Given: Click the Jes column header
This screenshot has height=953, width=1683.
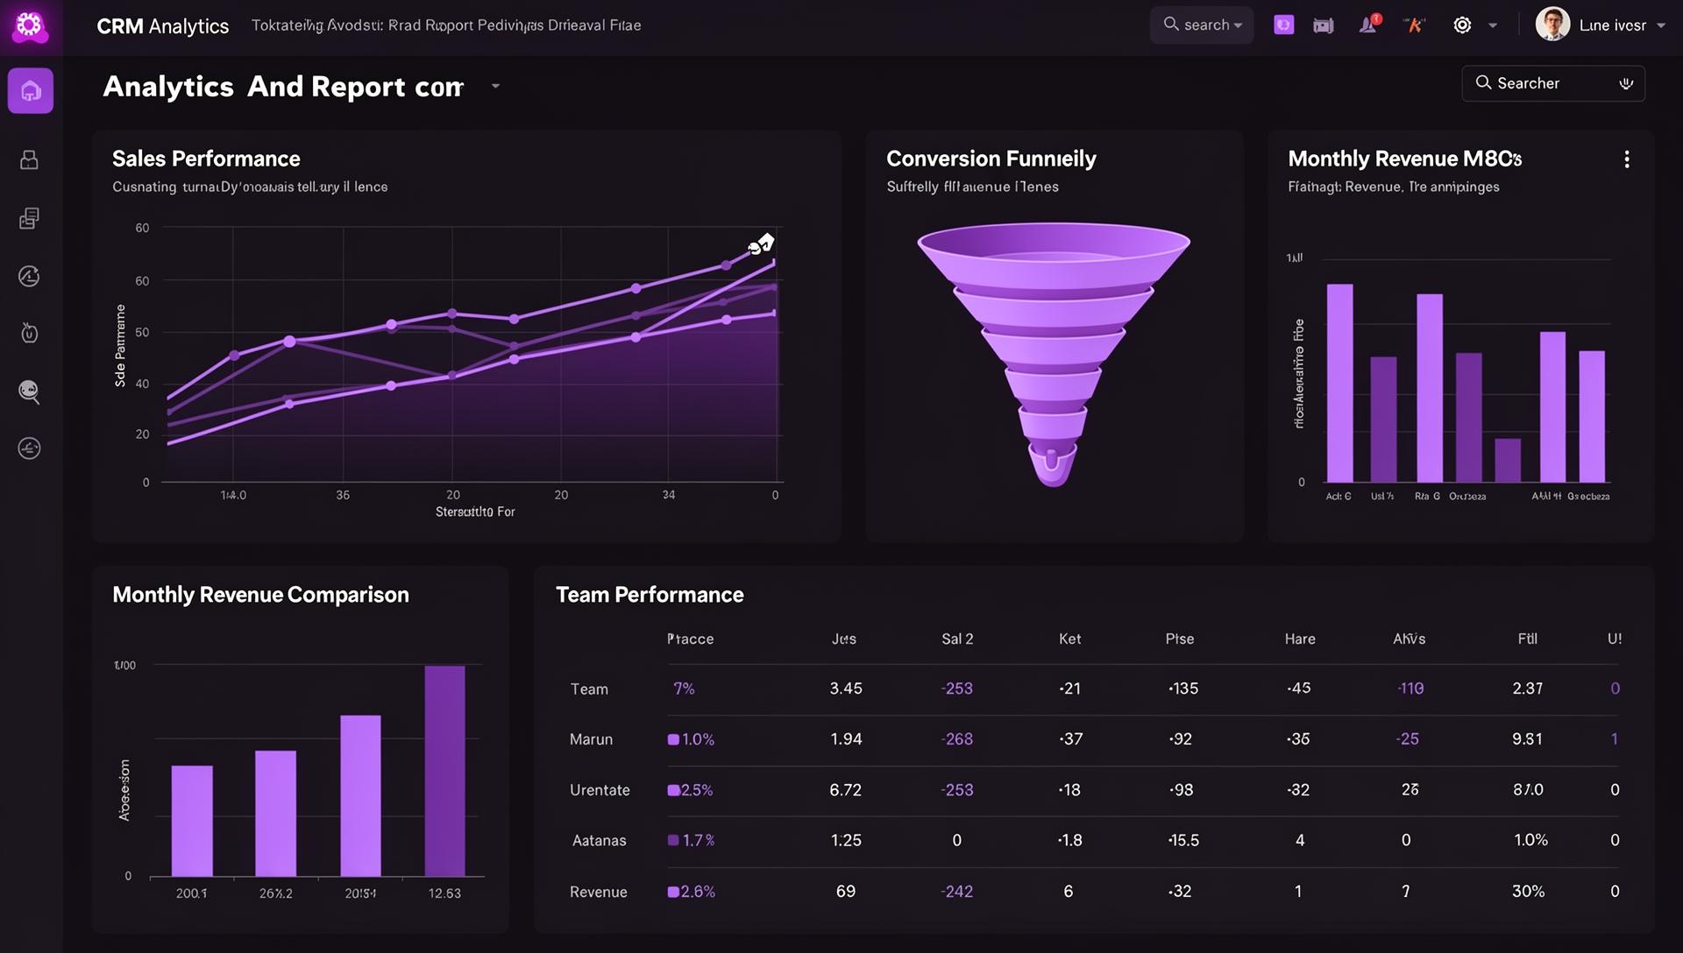Looking at the screenshot, I should coord(844,639).
